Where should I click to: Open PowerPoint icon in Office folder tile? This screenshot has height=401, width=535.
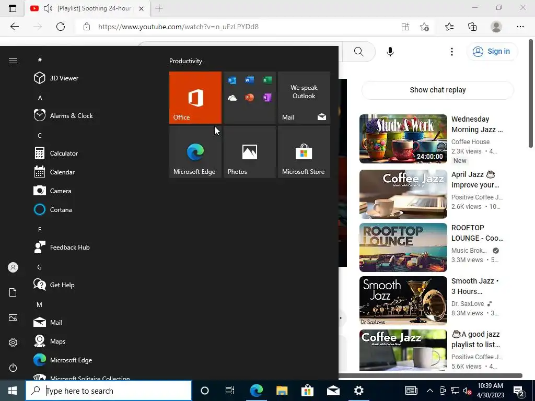[x=249, y=98]
